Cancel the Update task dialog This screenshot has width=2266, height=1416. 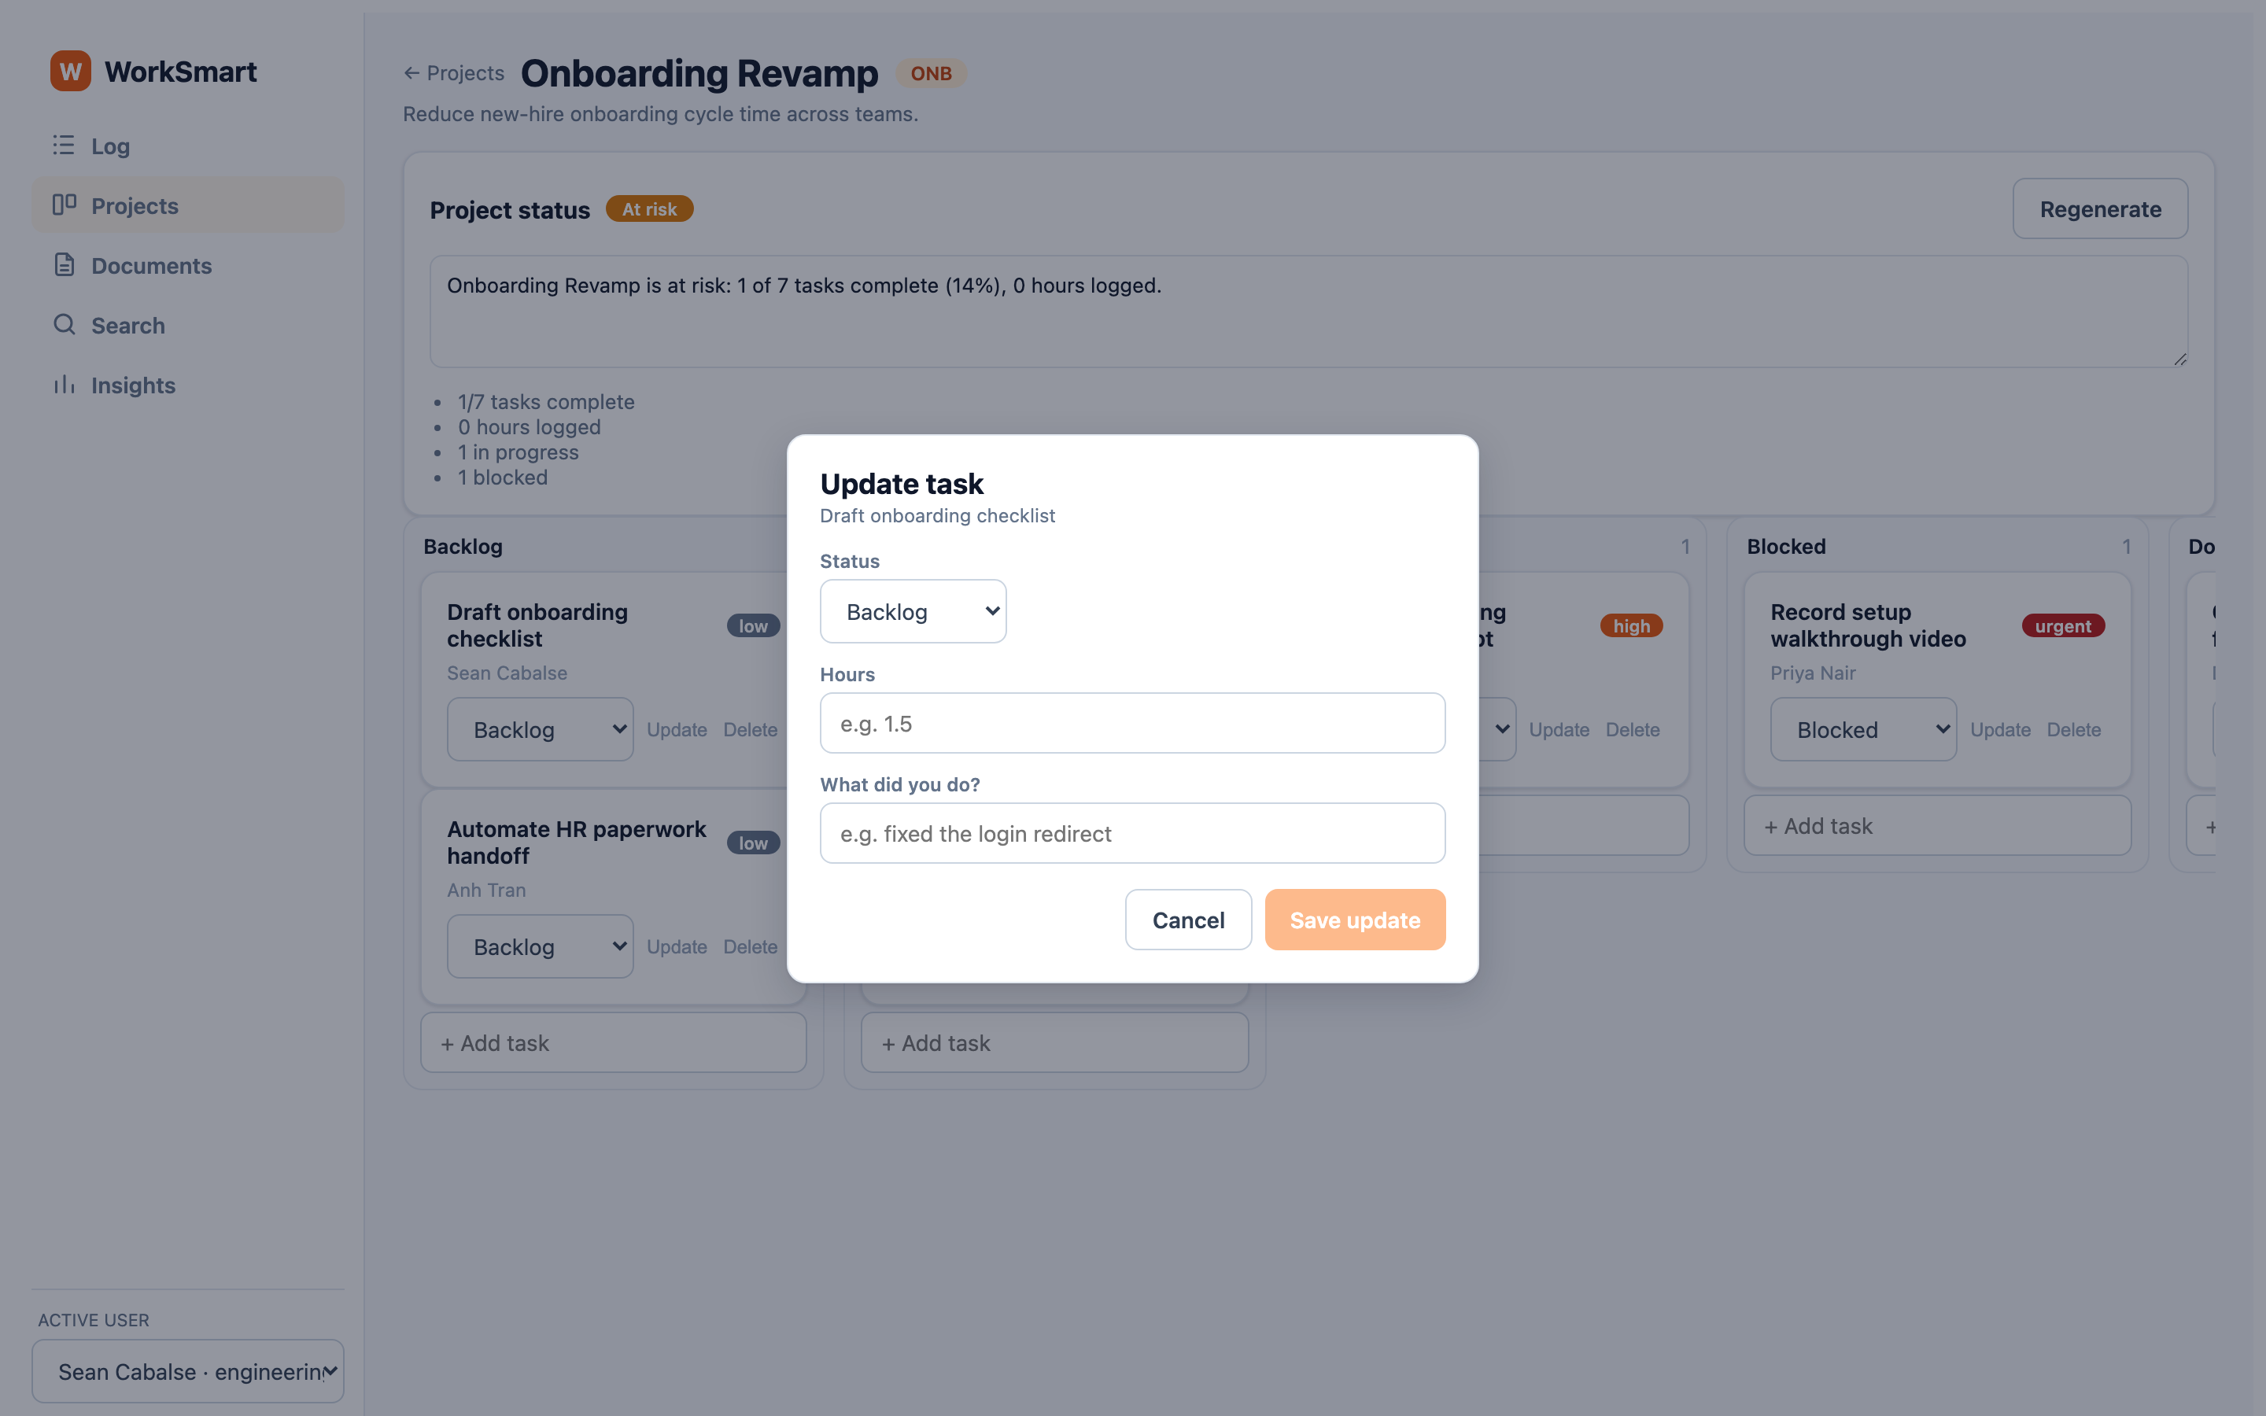click(x=1188, y=920)
